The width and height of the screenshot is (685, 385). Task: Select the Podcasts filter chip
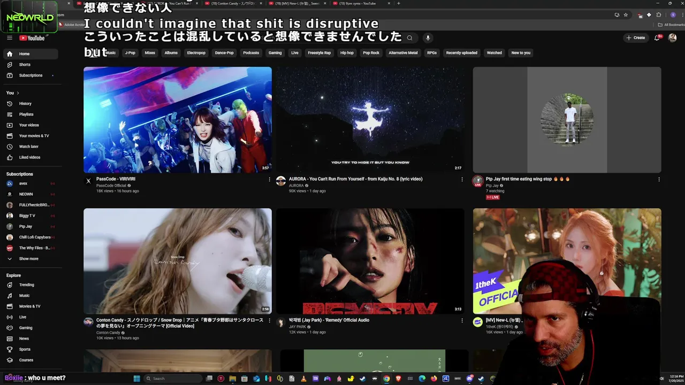pyautogui.click(x=251, y=53)
